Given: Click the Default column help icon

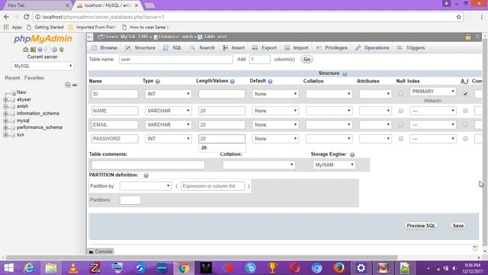Looking at the screenshot, I should 270,81.
